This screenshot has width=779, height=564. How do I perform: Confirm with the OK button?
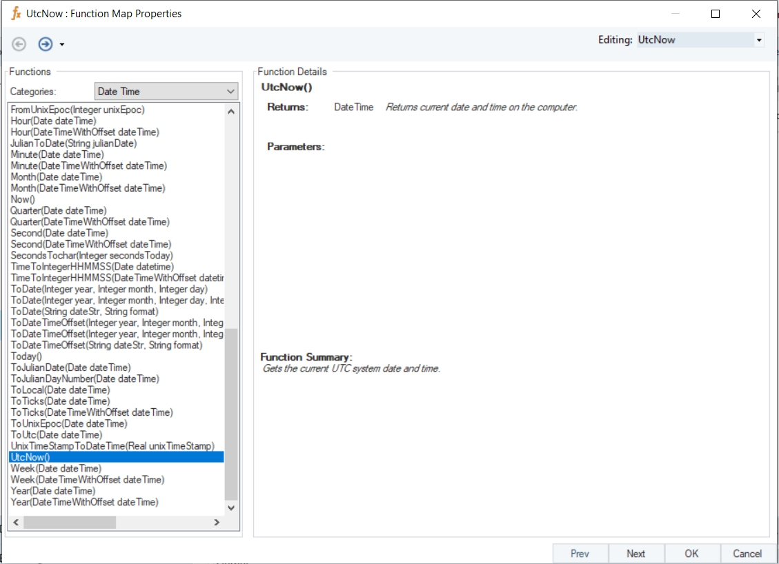click(691, 554)
